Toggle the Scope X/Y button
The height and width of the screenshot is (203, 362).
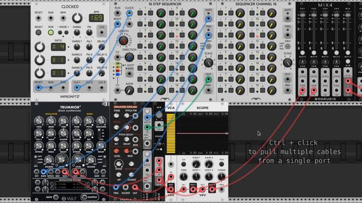(183, 164)
